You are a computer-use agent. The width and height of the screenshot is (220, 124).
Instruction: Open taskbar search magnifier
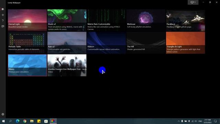[10, 121]
